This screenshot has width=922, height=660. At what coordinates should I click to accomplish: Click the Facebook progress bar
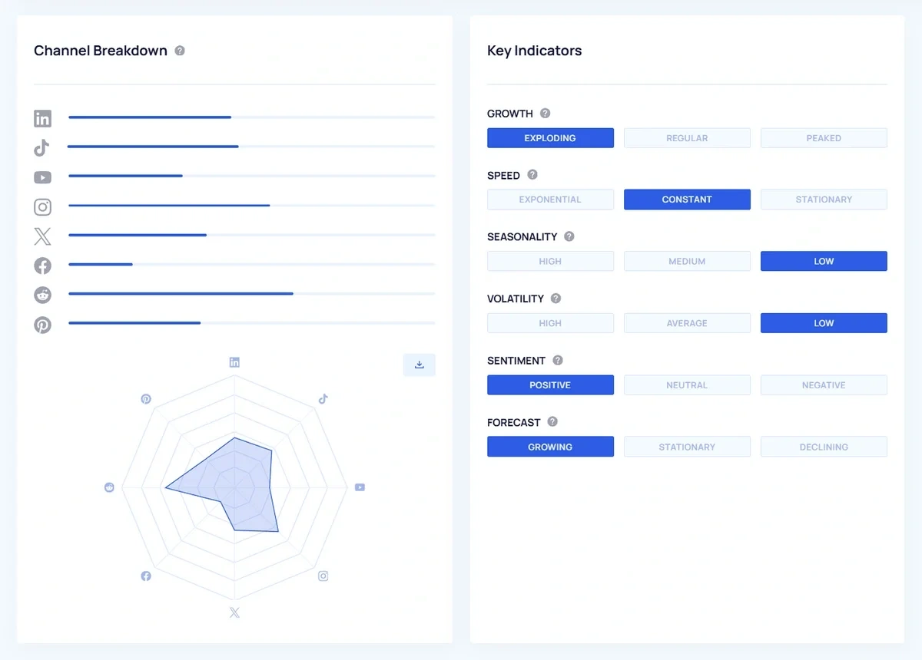251,264
